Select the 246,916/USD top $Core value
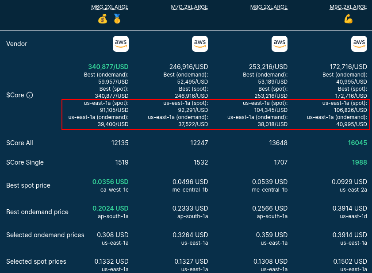372x273 pixels. (188, 67)
